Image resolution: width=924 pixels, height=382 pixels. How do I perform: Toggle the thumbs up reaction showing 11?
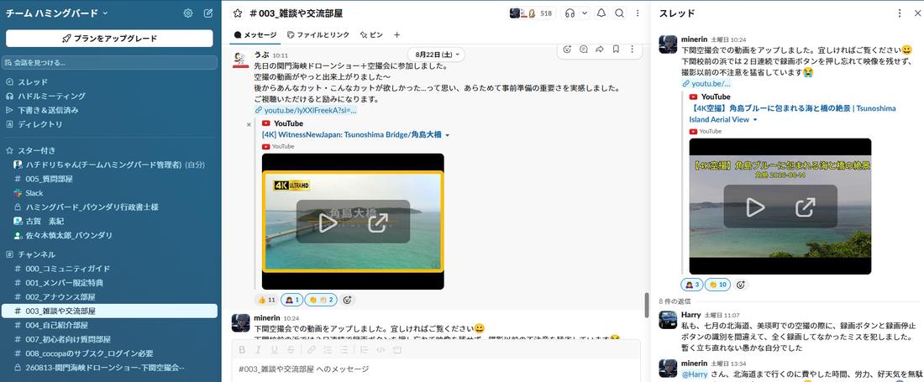tap(266, 300)
